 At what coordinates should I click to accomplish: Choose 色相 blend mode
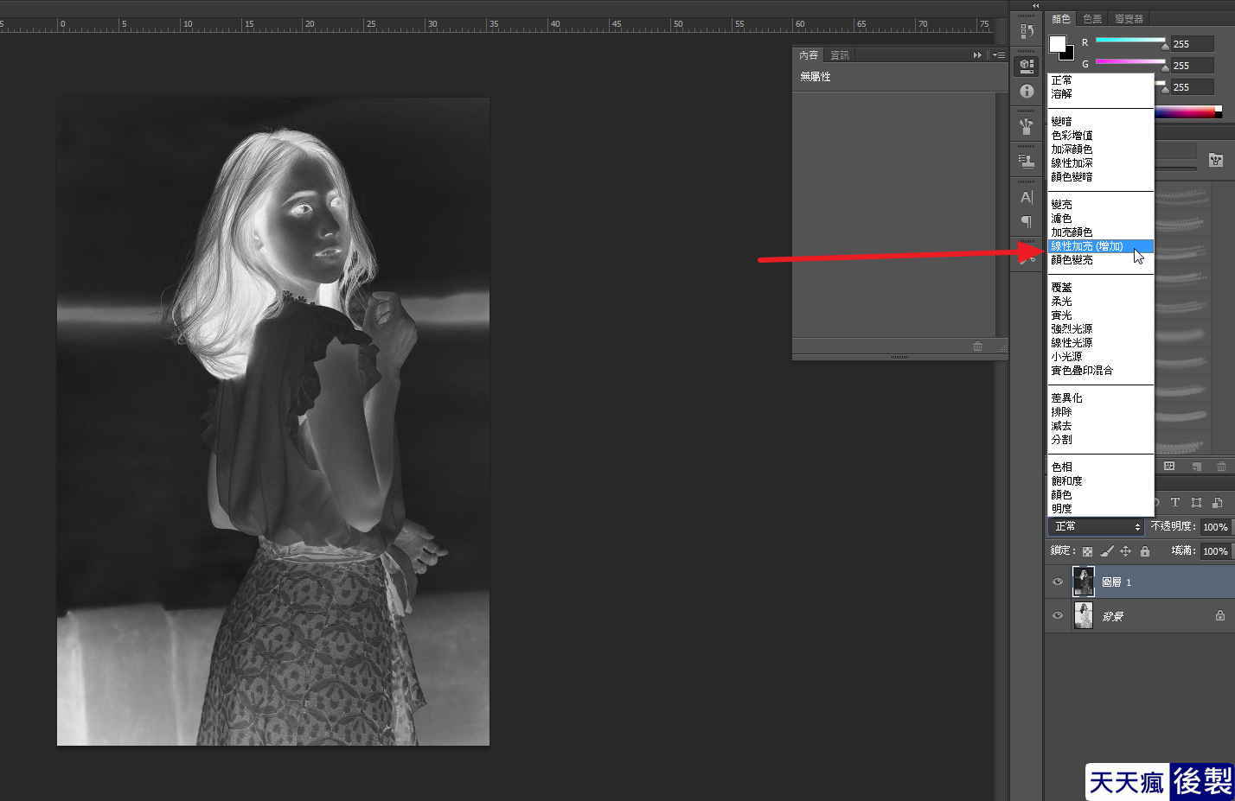(x=1100, y=467)
